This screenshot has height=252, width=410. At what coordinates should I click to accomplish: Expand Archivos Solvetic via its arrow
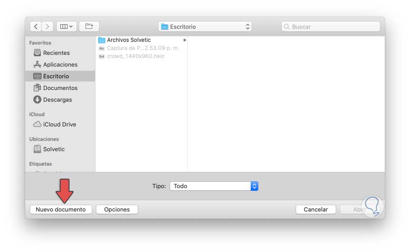tap(185, 40)
